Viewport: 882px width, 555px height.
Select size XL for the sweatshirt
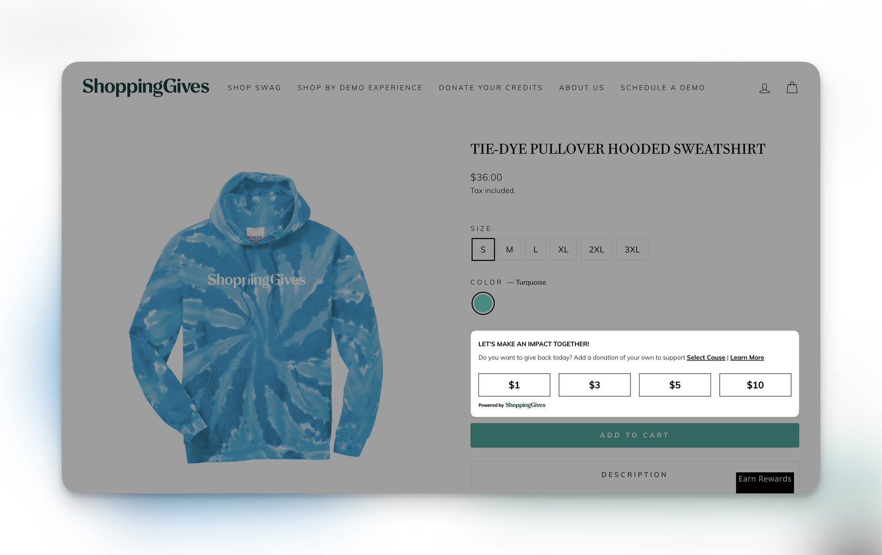(562, 249)
